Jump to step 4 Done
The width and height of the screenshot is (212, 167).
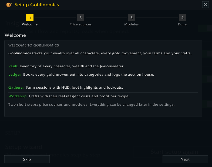coord(182,18)
